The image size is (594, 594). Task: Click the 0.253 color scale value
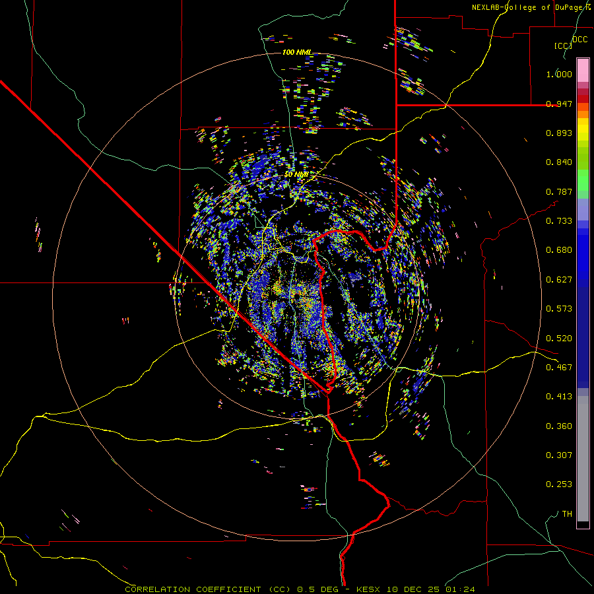click(559, 484)
